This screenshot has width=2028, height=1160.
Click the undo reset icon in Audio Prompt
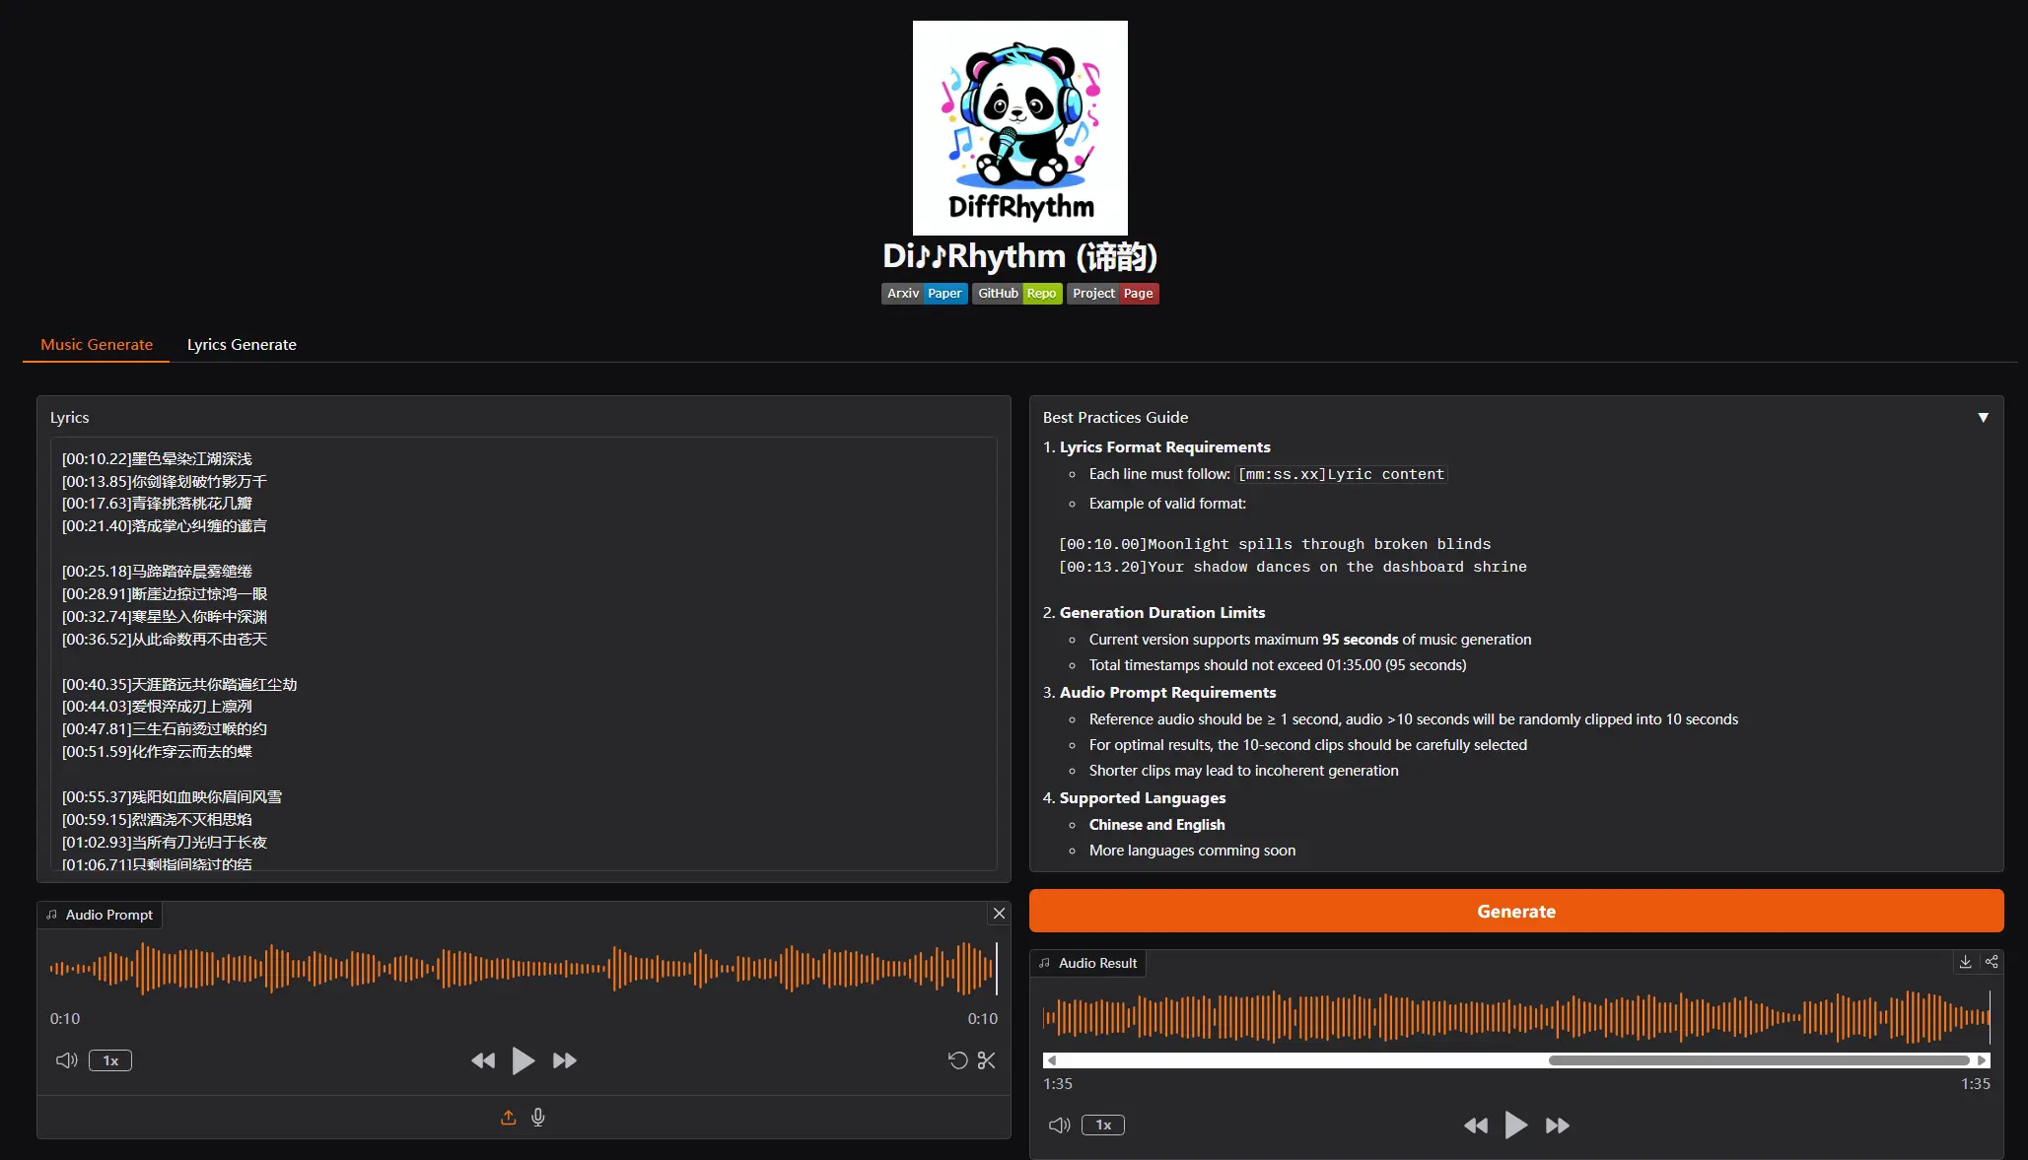[x=957, y=1060]
